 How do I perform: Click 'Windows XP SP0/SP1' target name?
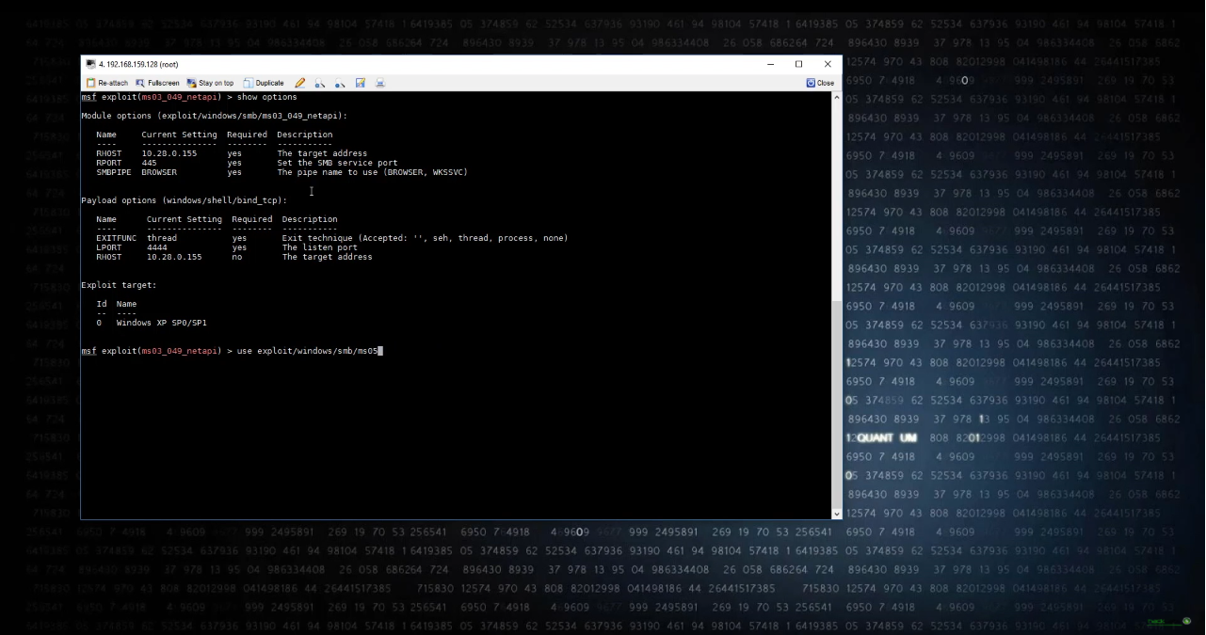coord(161,323)
